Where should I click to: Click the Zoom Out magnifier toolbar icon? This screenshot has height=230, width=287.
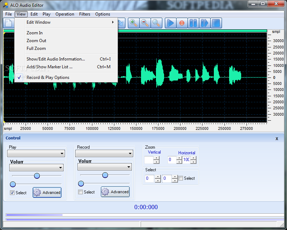(x=145, y=23)
